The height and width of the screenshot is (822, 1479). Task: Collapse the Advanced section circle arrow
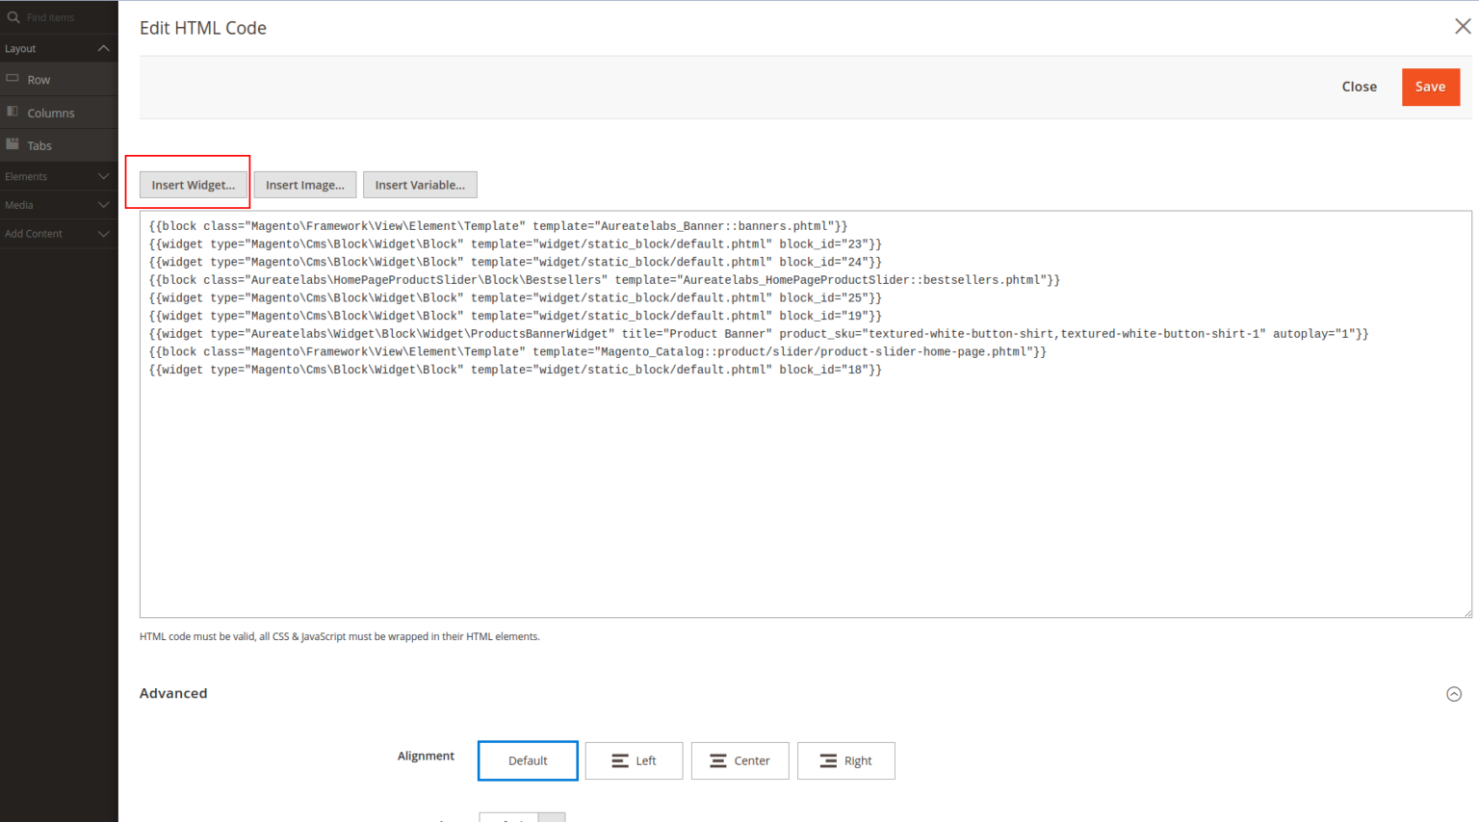(x=1453, y=694)
